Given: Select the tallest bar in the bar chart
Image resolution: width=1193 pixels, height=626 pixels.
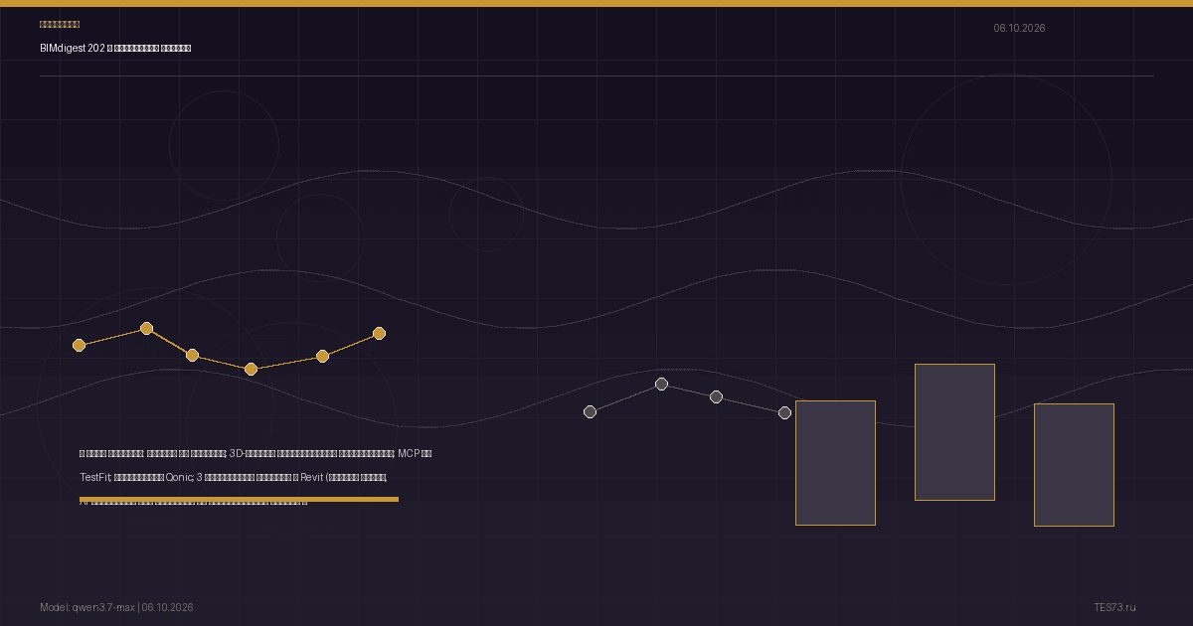Looking at the screenshot, I should click(x=954, y=432).
